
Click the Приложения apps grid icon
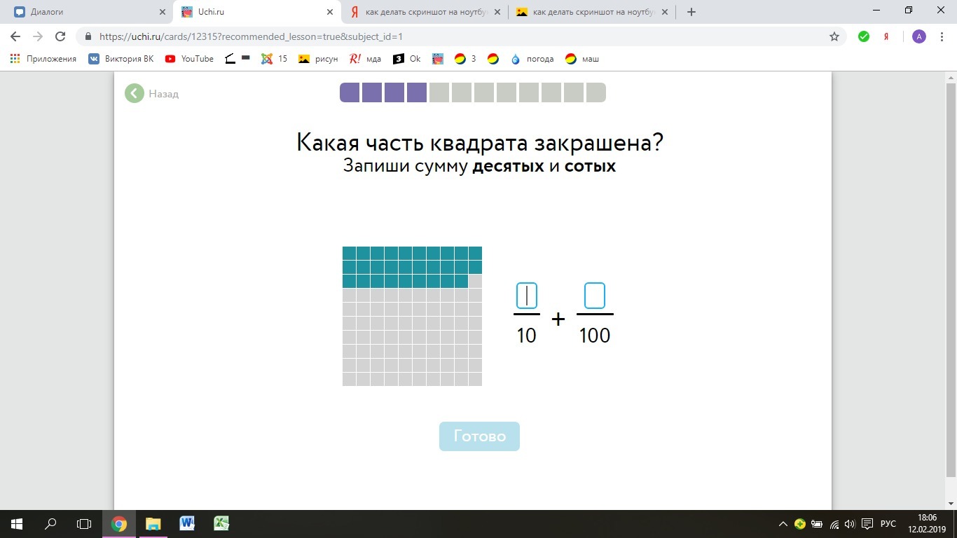click(x=15, y=59)
